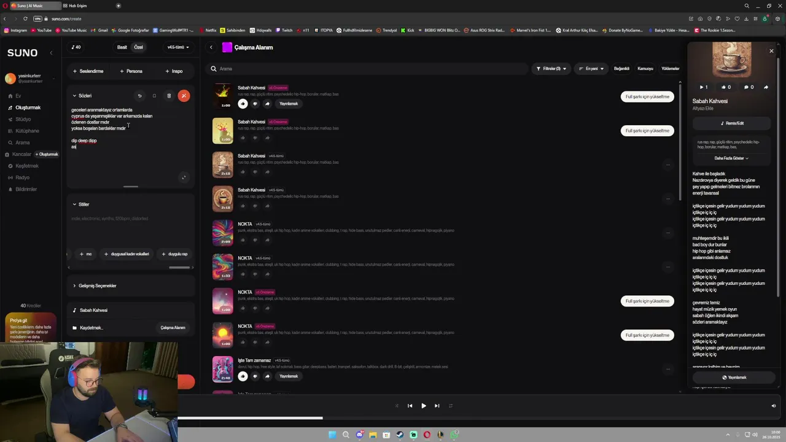Click the 40 credits counter
Screen dimensions: 786x442
point(76,47)
